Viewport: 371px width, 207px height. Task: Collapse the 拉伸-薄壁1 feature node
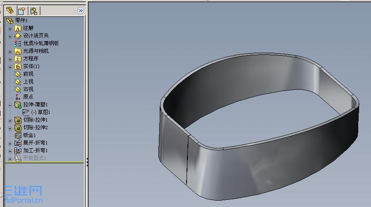tap(10, 105)
